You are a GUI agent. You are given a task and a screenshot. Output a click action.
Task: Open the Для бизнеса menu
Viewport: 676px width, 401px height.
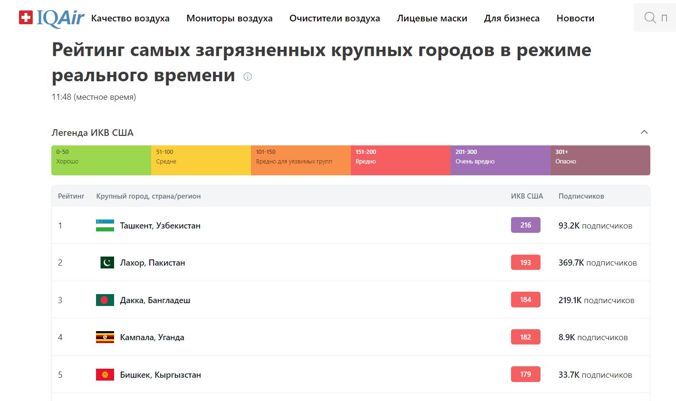coord(512,19)
